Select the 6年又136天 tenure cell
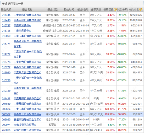Image resolution: width=145 pixels, height=135 pixels. click(96, 114)
